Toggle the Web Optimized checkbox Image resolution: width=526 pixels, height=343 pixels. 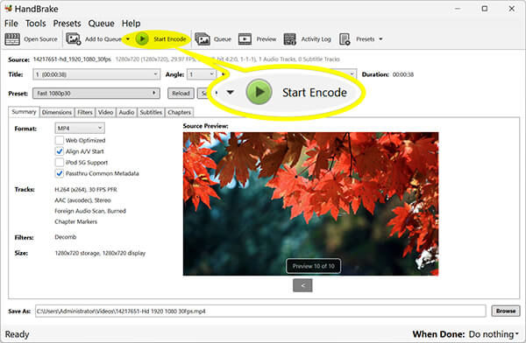tap(60, 140)
